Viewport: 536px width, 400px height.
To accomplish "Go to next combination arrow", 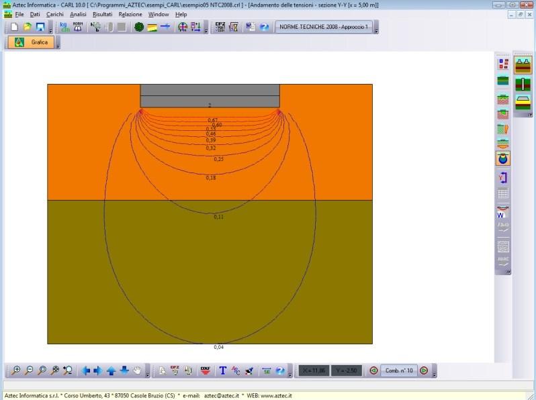I will coord(424,370).
